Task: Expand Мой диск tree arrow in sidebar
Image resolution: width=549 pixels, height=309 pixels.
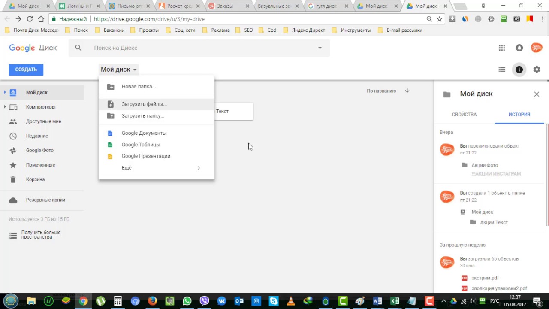Action: tap(5, 92)
